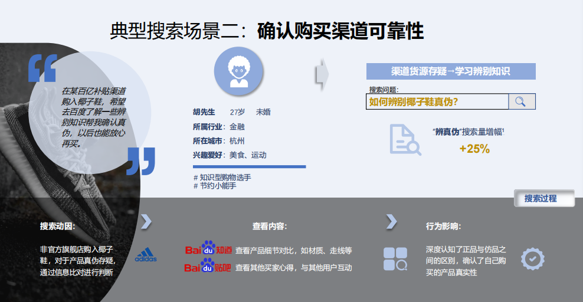Screen dimensions: 583x302
Task: Click the age text 27岁
Action: 237,112
